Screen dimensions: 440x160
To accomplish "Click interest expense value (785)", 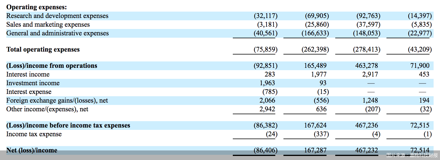I will click(x=270, y=92).
